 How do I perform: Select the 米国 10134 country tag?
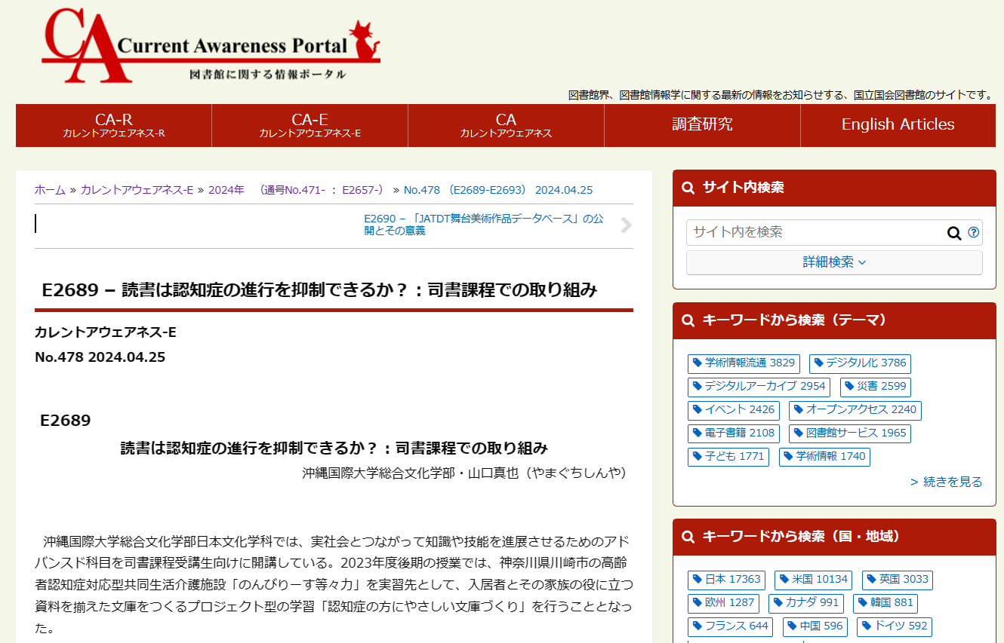tap(813, 580)
